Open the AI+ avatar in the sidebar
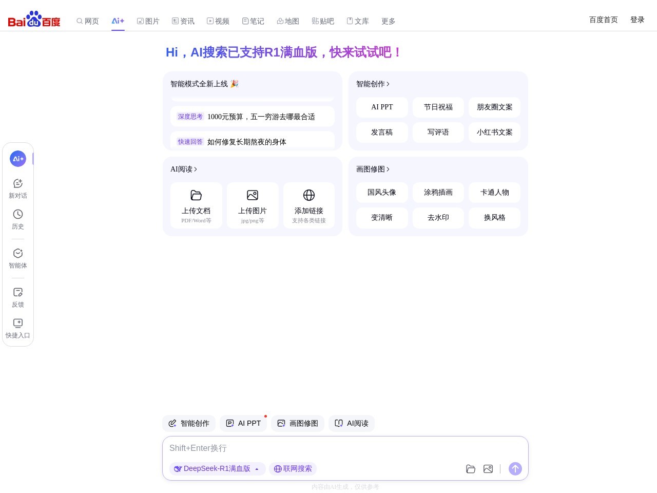The height and width of the screenshot is (493, 657). 18,159
